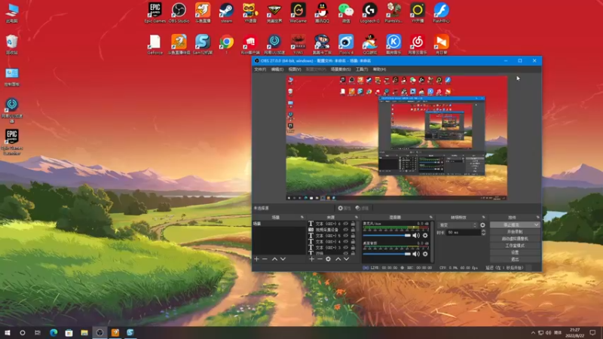The image size is (603, 339).
Task: Toggle visibility of 文本 (GDI+) 5 source
Action: click(x=346, y=236)
